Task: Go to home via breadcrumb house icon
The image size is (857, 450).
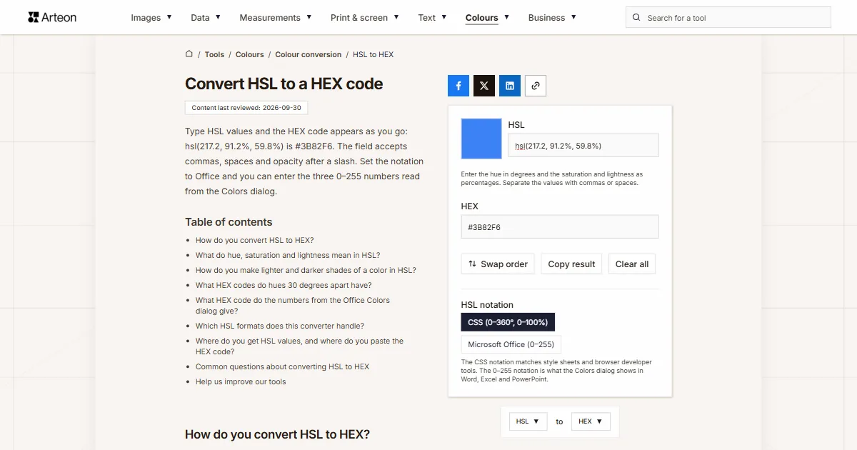Action: (x=189, y=54)
